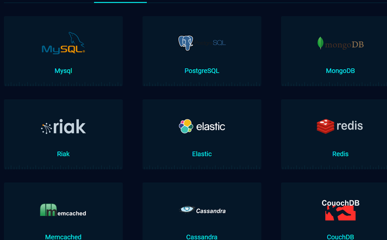387x240 pixels.
Task: Open the Mysql link label
Action: pos(63,71)
